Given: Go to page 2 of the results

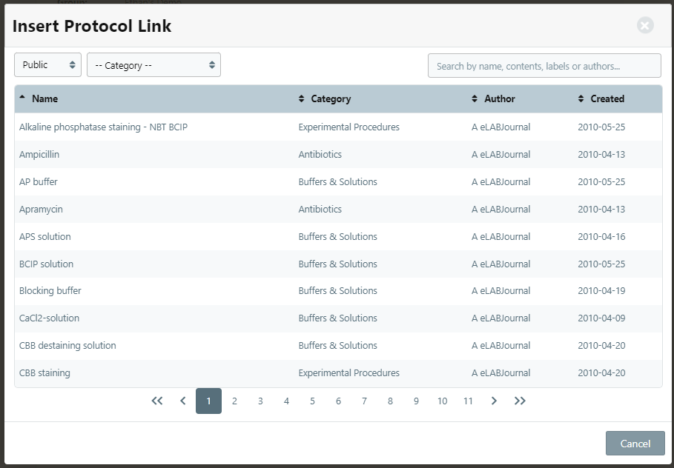Looking at the screenshot, I should 234,401.
